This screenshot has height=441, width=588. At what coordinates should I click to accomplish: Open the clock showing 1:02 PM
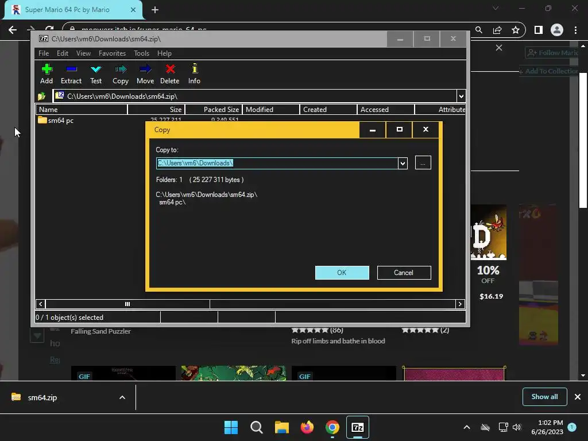coord(547,427)
